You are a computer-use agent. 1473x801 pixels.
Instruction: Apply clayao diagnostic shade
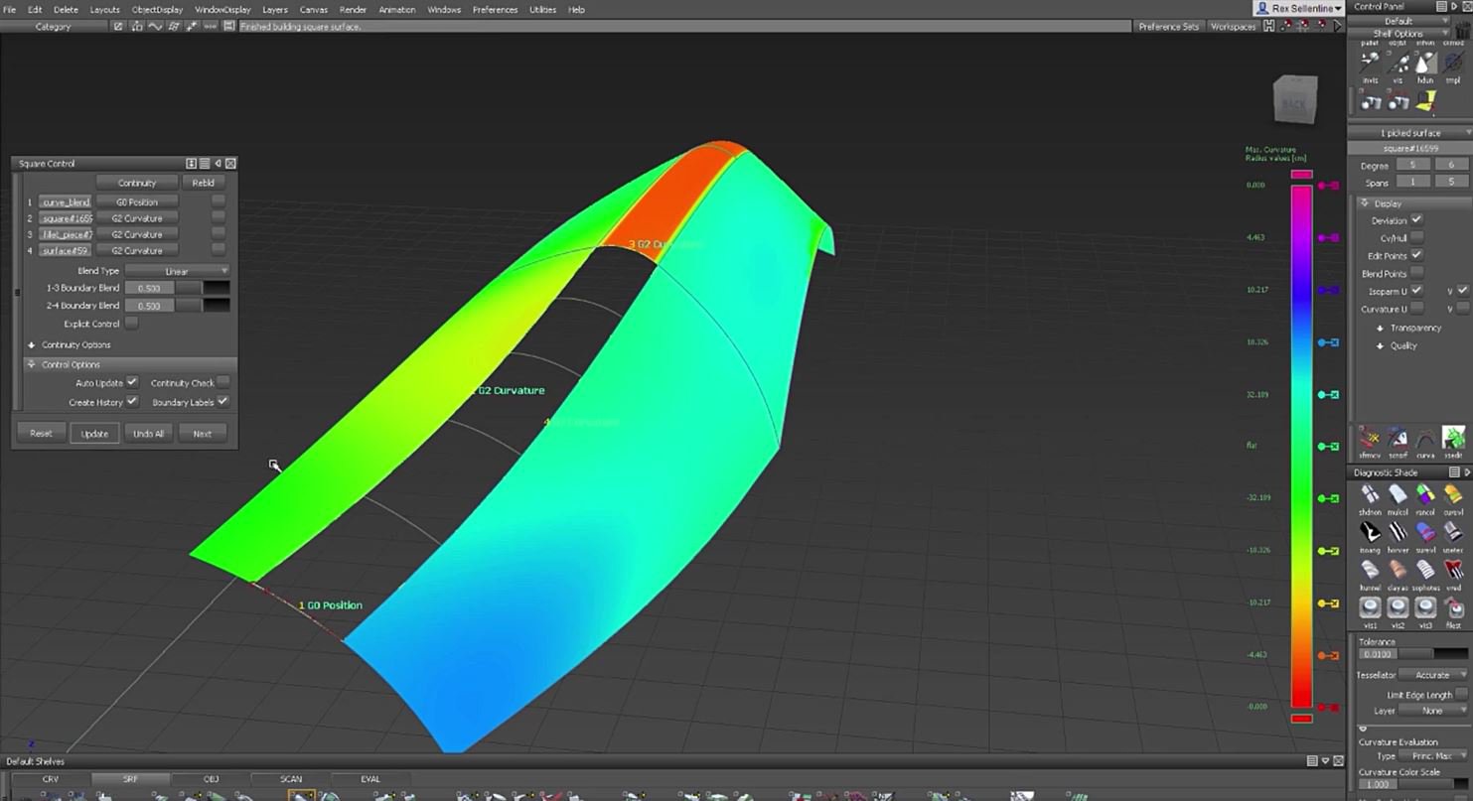(x=1398, y=571)
